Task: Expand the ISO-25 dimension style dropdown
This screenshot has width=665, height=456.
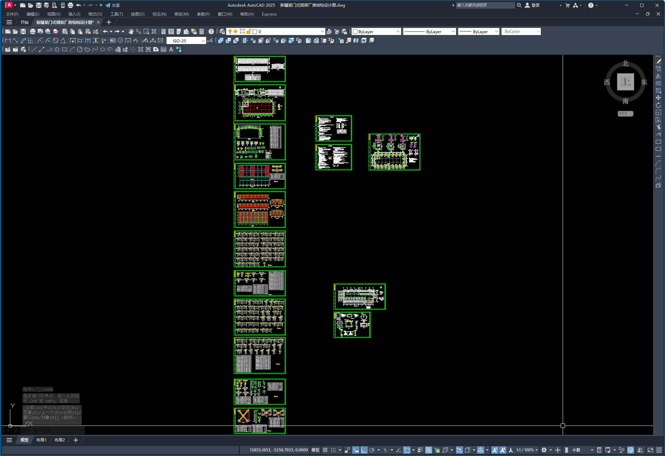Action: (203, 41)
